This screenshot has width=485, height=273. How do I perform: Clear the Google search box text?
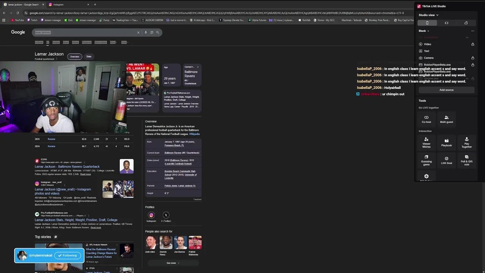[x=138, y=33]
